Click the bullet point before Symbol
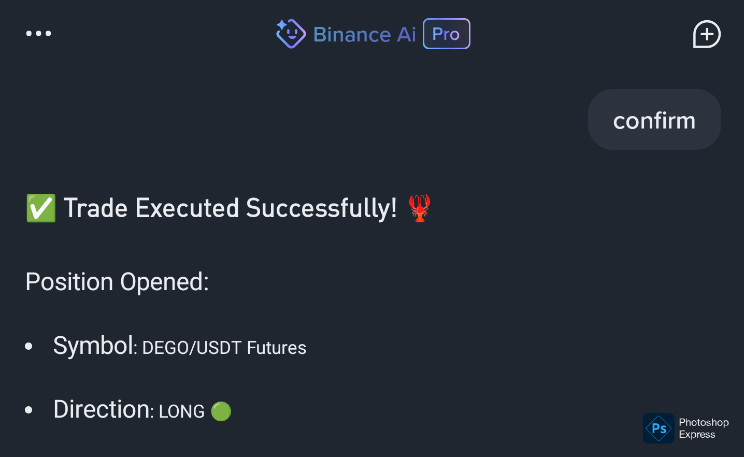Image resolution: width=744 pixels, height=457 pixels. pos(29,346)
